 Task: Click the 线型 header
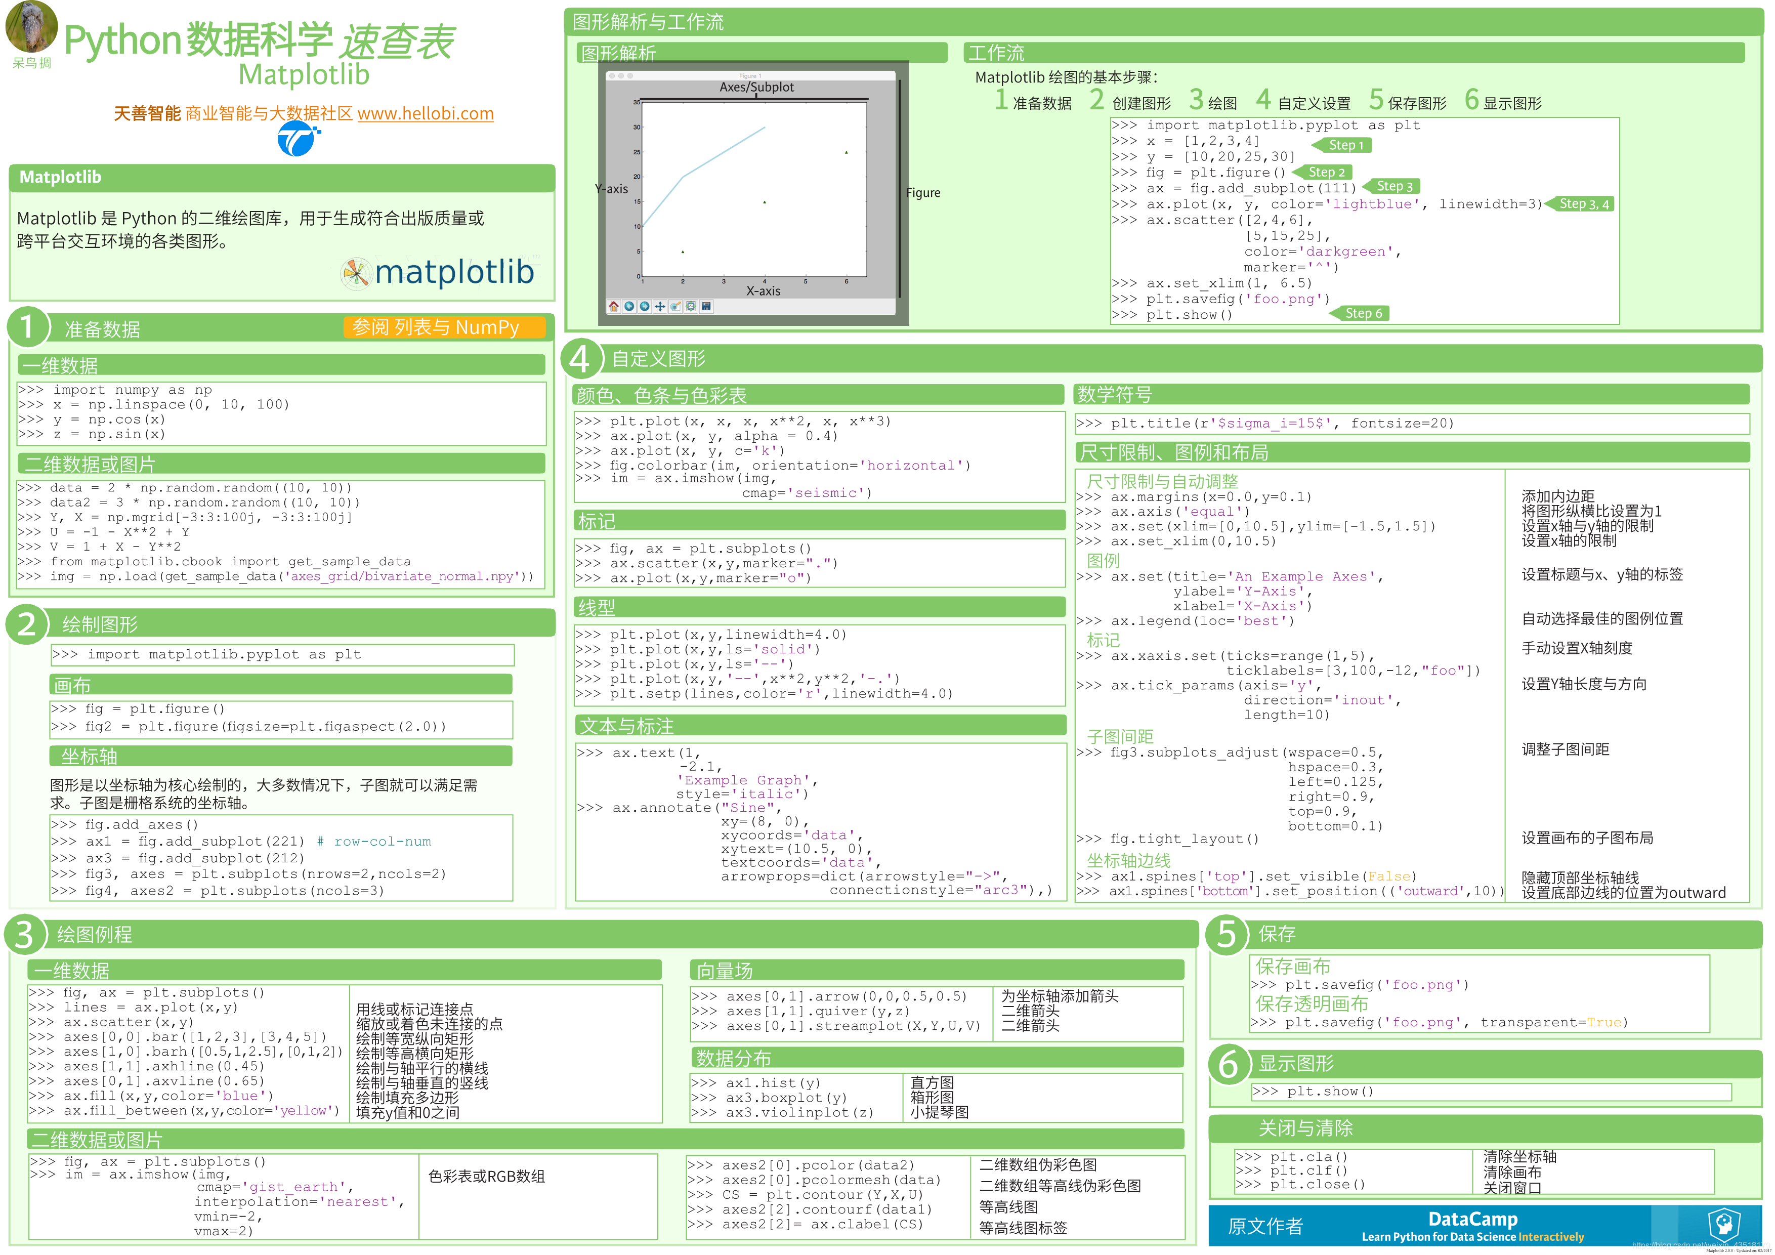tap(820, 608)
